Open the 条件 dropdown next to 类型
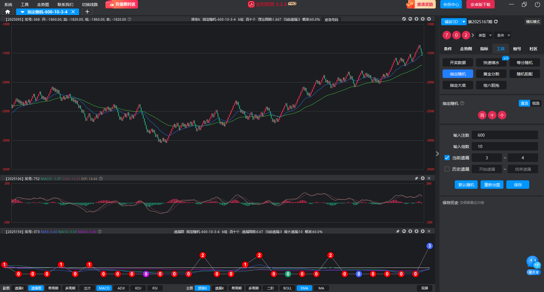The image size is (544, 292). (503, 35)
